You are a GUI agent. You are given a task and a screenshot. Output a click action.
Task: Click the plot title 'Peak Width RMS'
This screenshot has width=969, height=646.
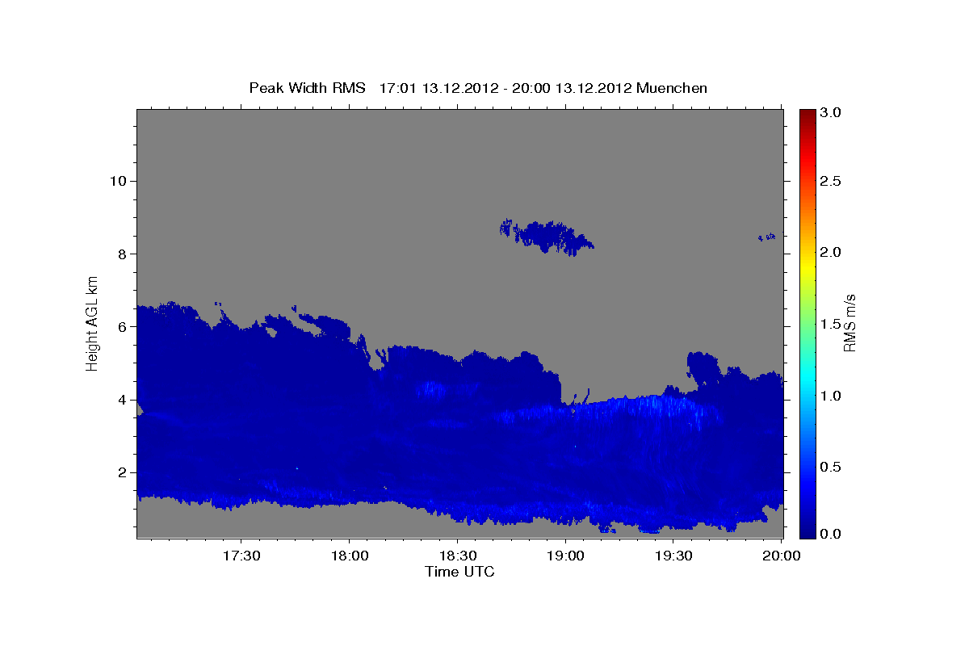point(308,88)
